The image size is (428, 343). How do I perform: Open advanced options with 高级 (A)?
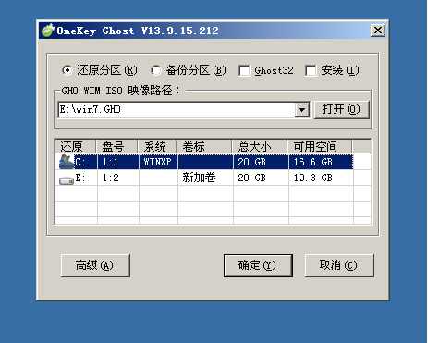point(95,265)
